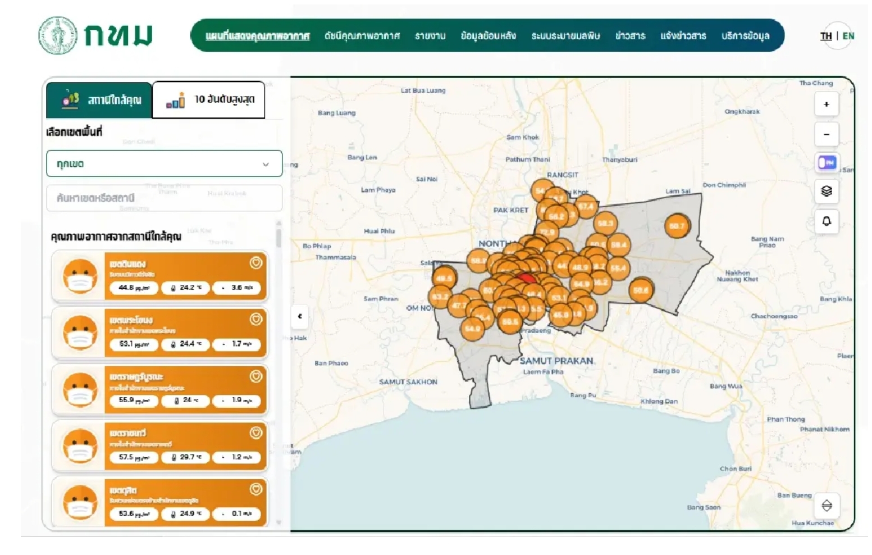Click the ค้นหาเขตหรือสถานี search field
The image size is (872, 555).
(164, 198)
